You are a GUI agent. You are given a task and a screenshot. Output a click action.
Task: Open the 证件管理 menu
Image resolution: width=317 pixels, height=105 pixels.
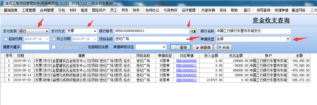click(189, 10)
